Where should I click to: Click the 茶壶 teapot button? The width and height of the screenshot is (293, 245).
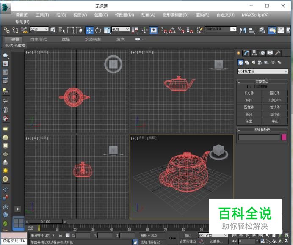pyautogui.click(x=249, y=121)
